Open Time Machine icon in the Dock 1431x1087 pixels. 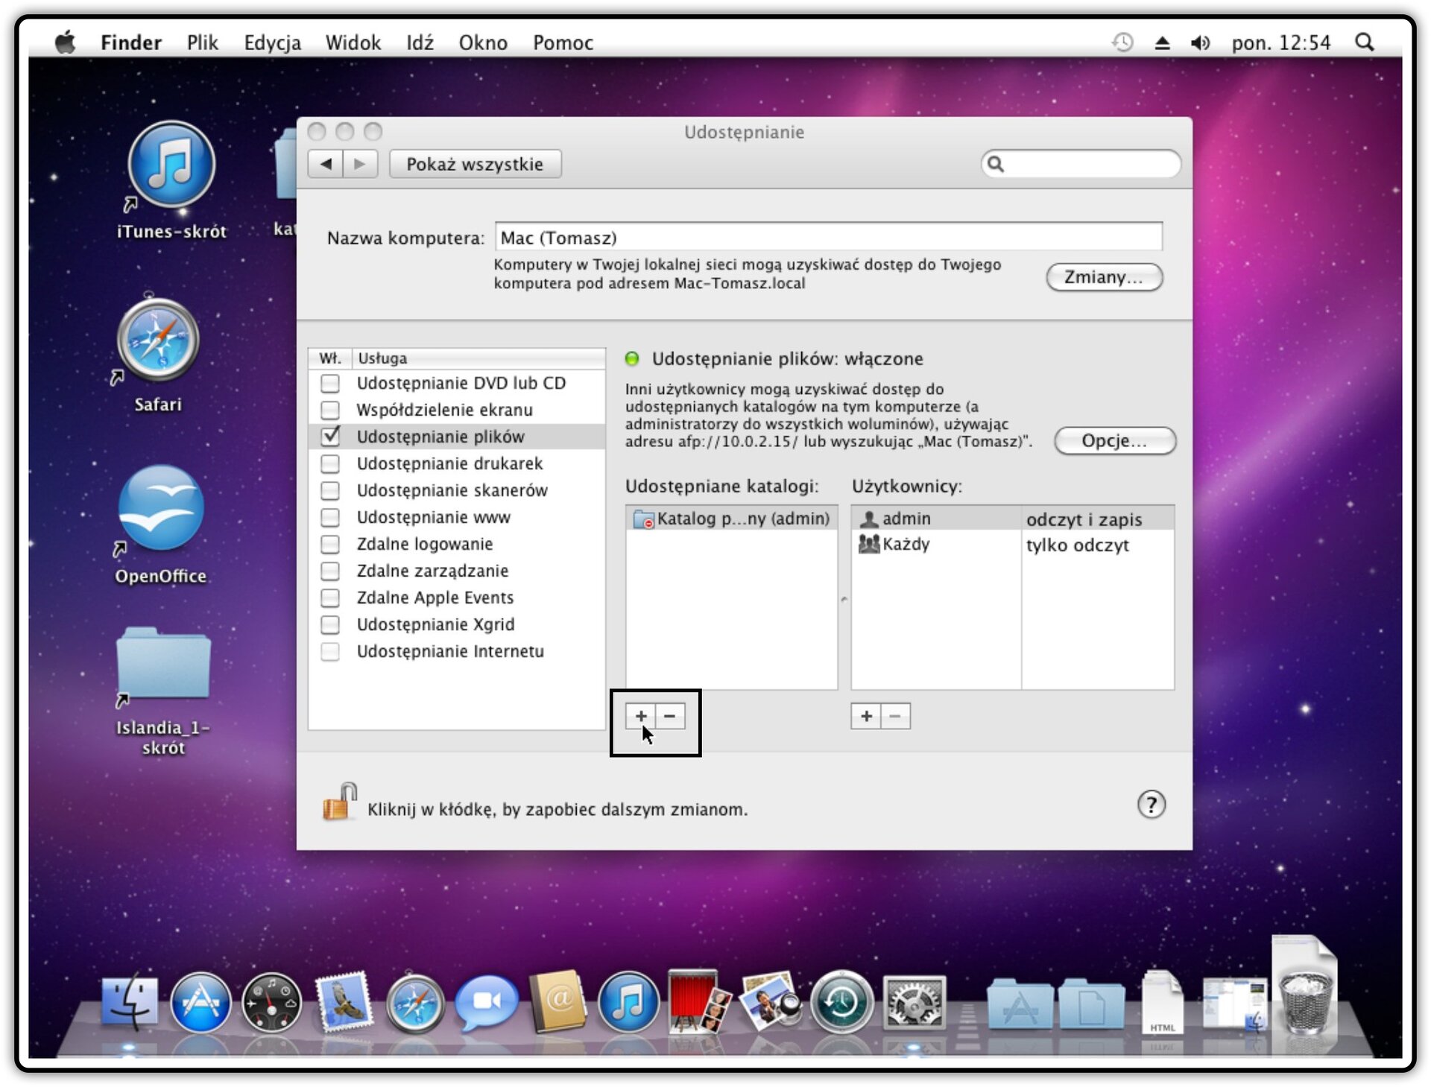pyautogui.click(x=842, y=1002)
